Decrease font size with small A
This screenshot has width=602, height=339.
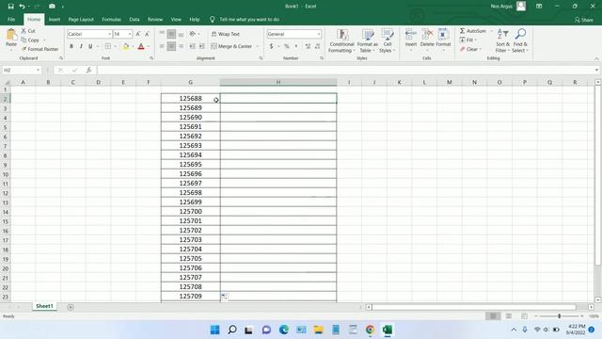pos(147,34)
